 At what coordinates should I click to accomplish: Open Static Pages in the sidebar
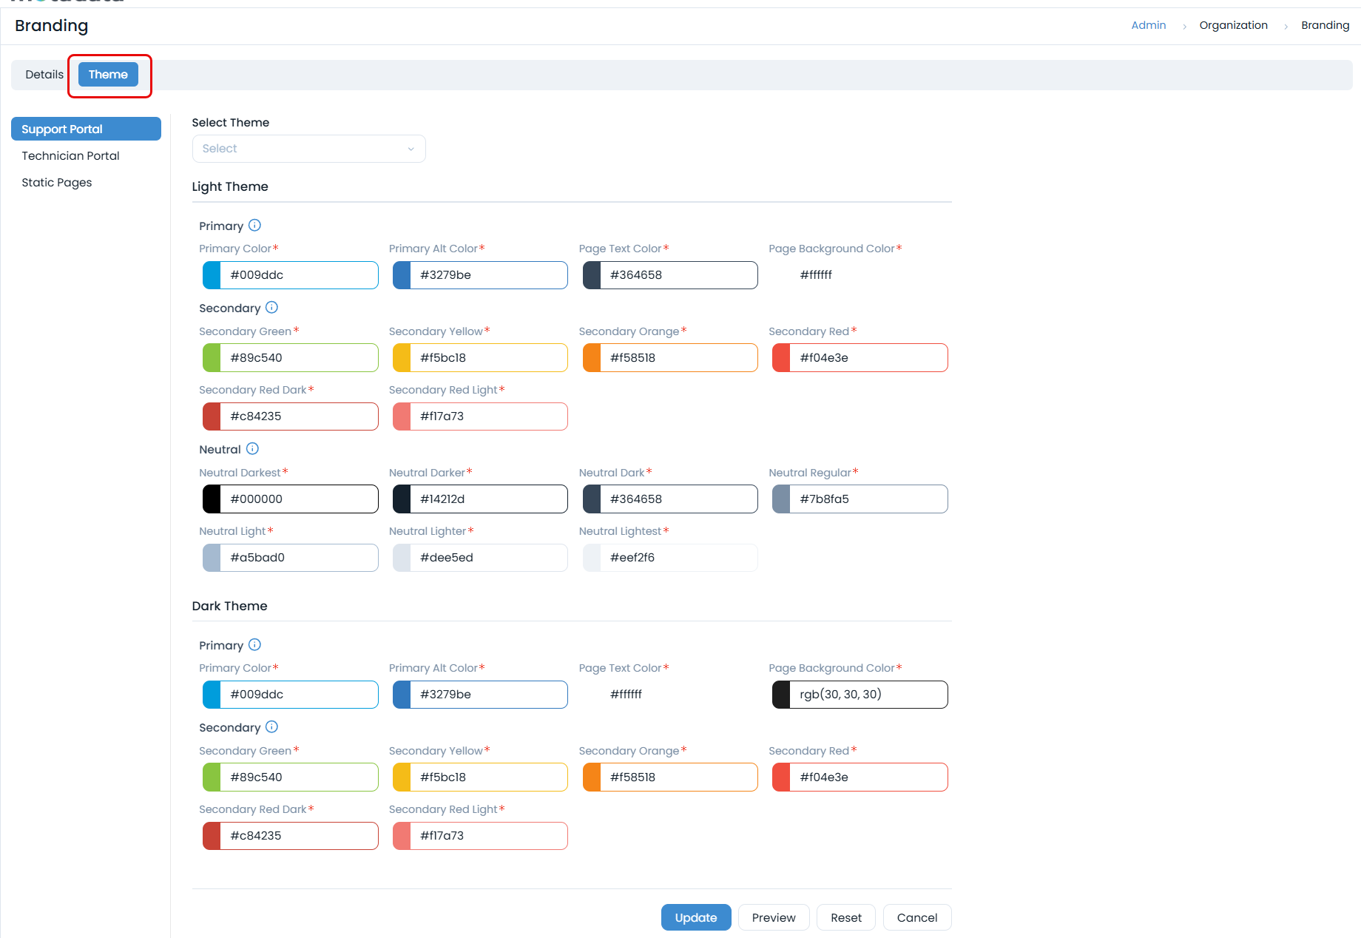57,183
